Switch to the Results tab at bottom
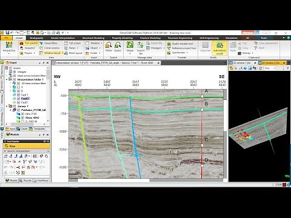The width and height of the screenshot is (291, 218). point(25,180)
